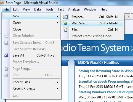
Task: Open the View menu
Action: [x=26, y=9]
